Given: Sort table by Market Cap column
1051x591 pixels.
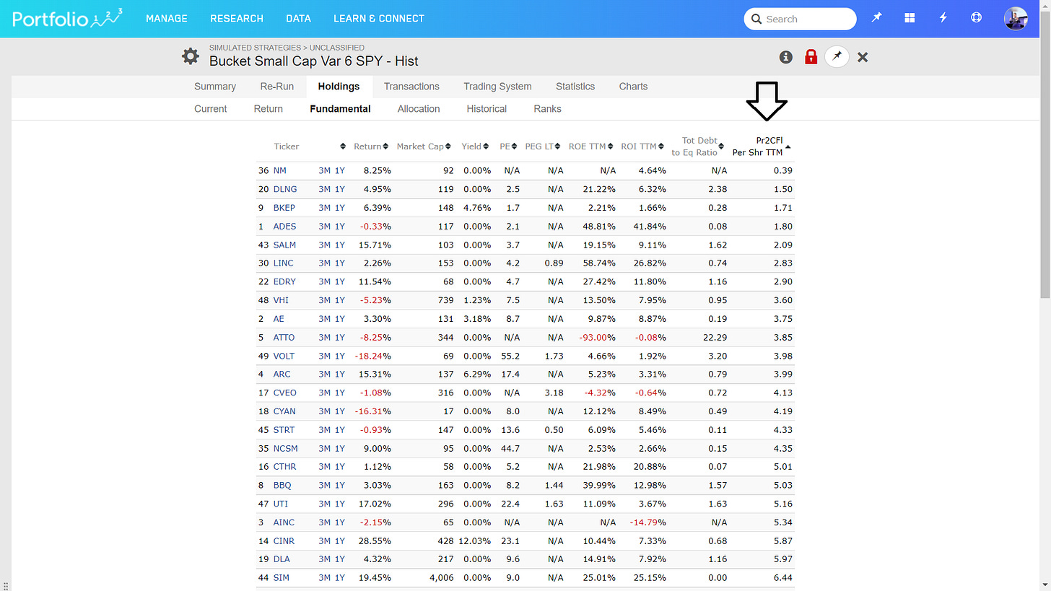Looking at the screenshot, I should point(424,146).
